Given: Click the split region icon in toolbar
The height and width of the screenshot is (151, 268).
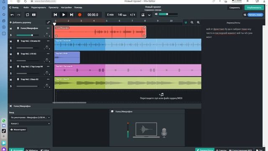Looking at the screenshot, I should [x=34, y=15].
